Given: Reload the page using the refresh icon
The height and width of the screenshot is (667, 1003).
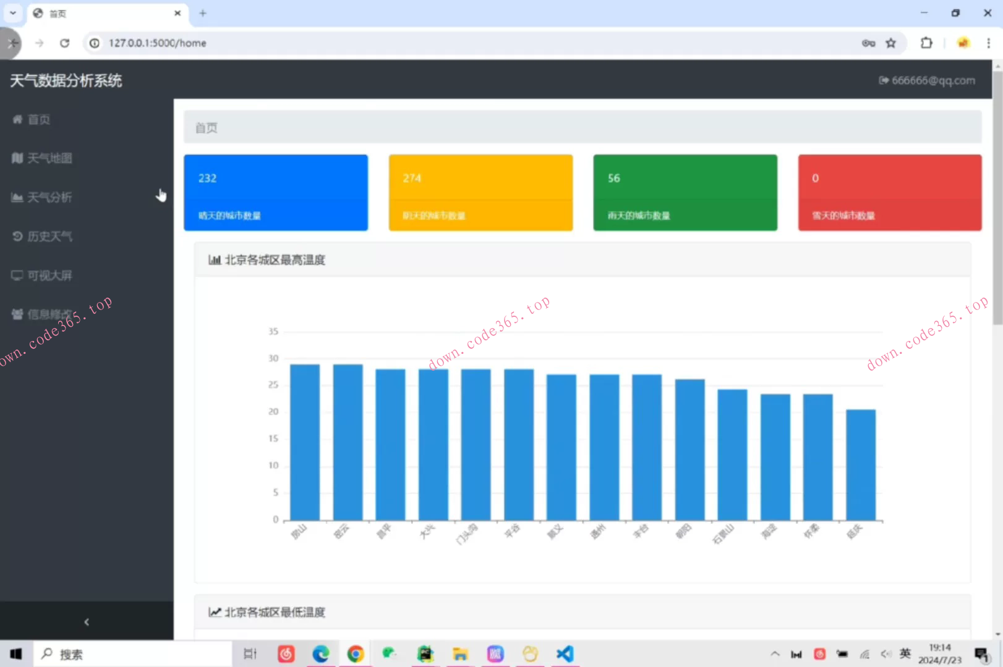Looking at the screenshot, I should [64, 43].
